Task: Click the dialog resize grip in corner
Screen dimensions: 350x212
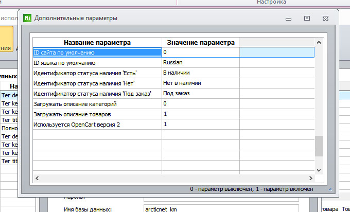Action: 330,189
